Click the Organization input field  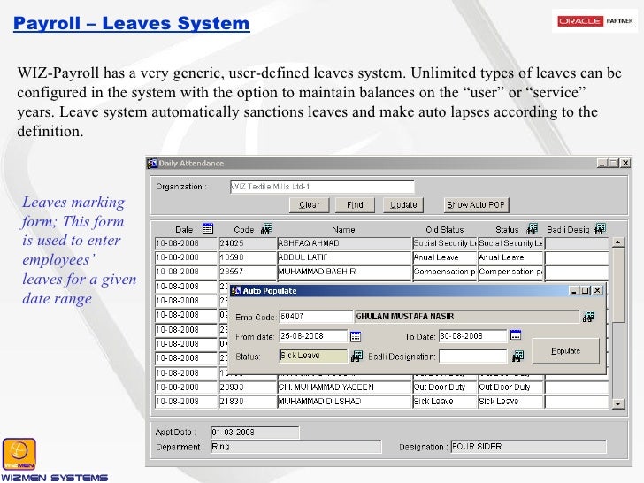click(322, 187)
